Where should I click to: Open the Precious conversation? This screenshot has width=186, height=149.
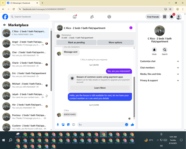(x=25, y=117)
